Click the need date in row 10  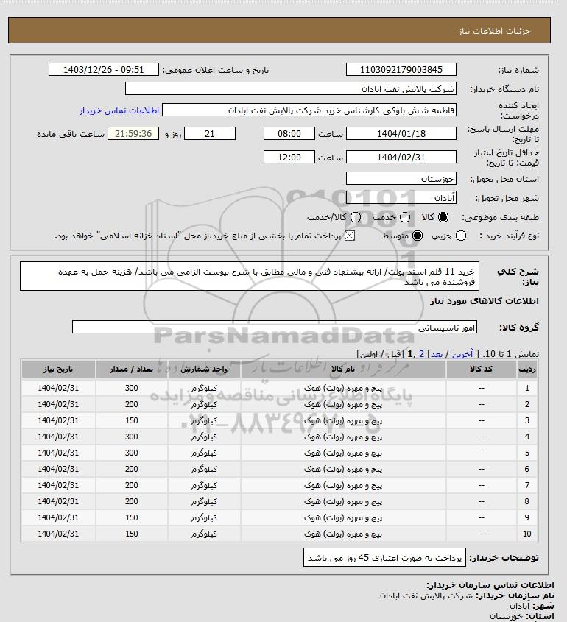point(58,534)
